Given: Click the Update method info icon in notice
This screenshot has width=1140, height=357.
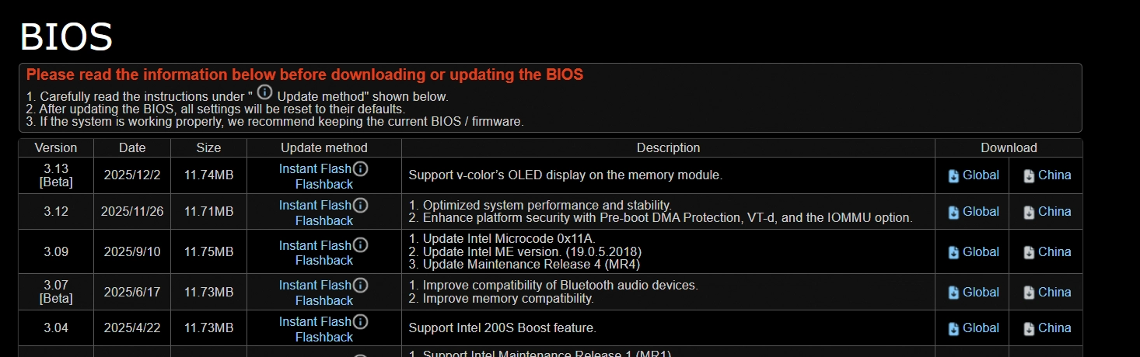Looking at the screenshot, I should point(265,92).
